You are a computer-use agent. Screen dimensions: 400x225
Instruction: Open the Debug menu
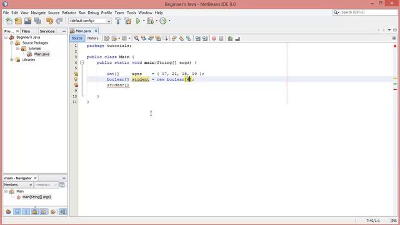point(93,12)
